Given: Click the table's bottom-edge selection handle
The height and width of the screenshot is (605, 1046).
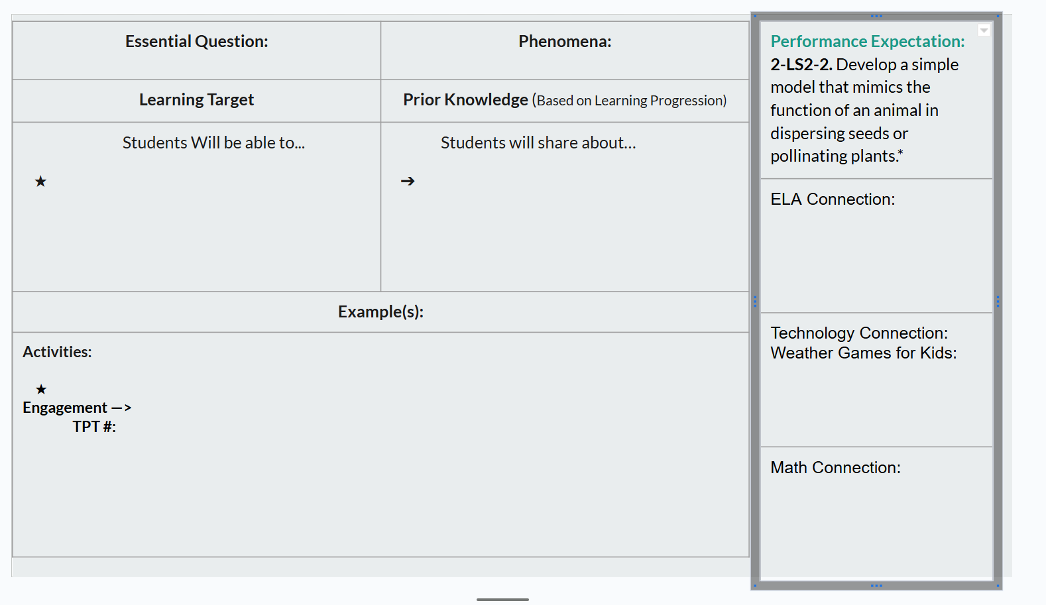Looking at the screenshot, I should click(x=876, y=586).
